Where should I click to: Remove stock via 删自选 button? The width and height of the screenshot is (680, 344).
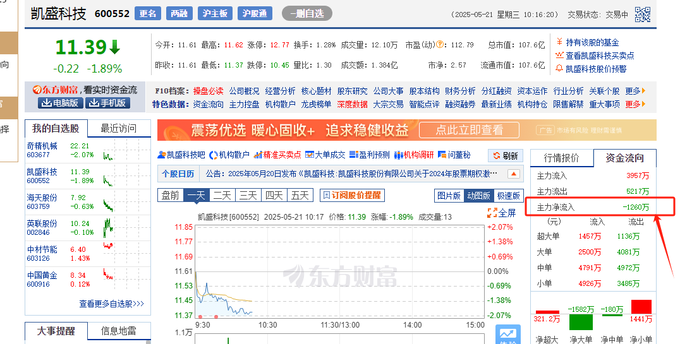(x=307, y=13)
